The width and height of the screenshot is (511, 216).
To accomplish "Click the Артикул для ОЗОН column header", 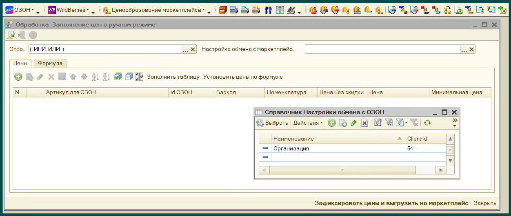I will tap(106, 93).
